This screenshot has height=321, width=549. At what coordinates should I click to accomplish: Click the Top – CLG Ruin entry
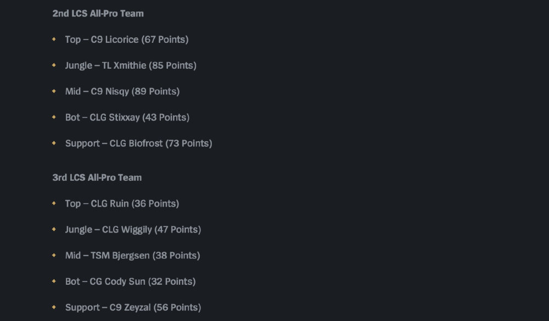[122, 203]
